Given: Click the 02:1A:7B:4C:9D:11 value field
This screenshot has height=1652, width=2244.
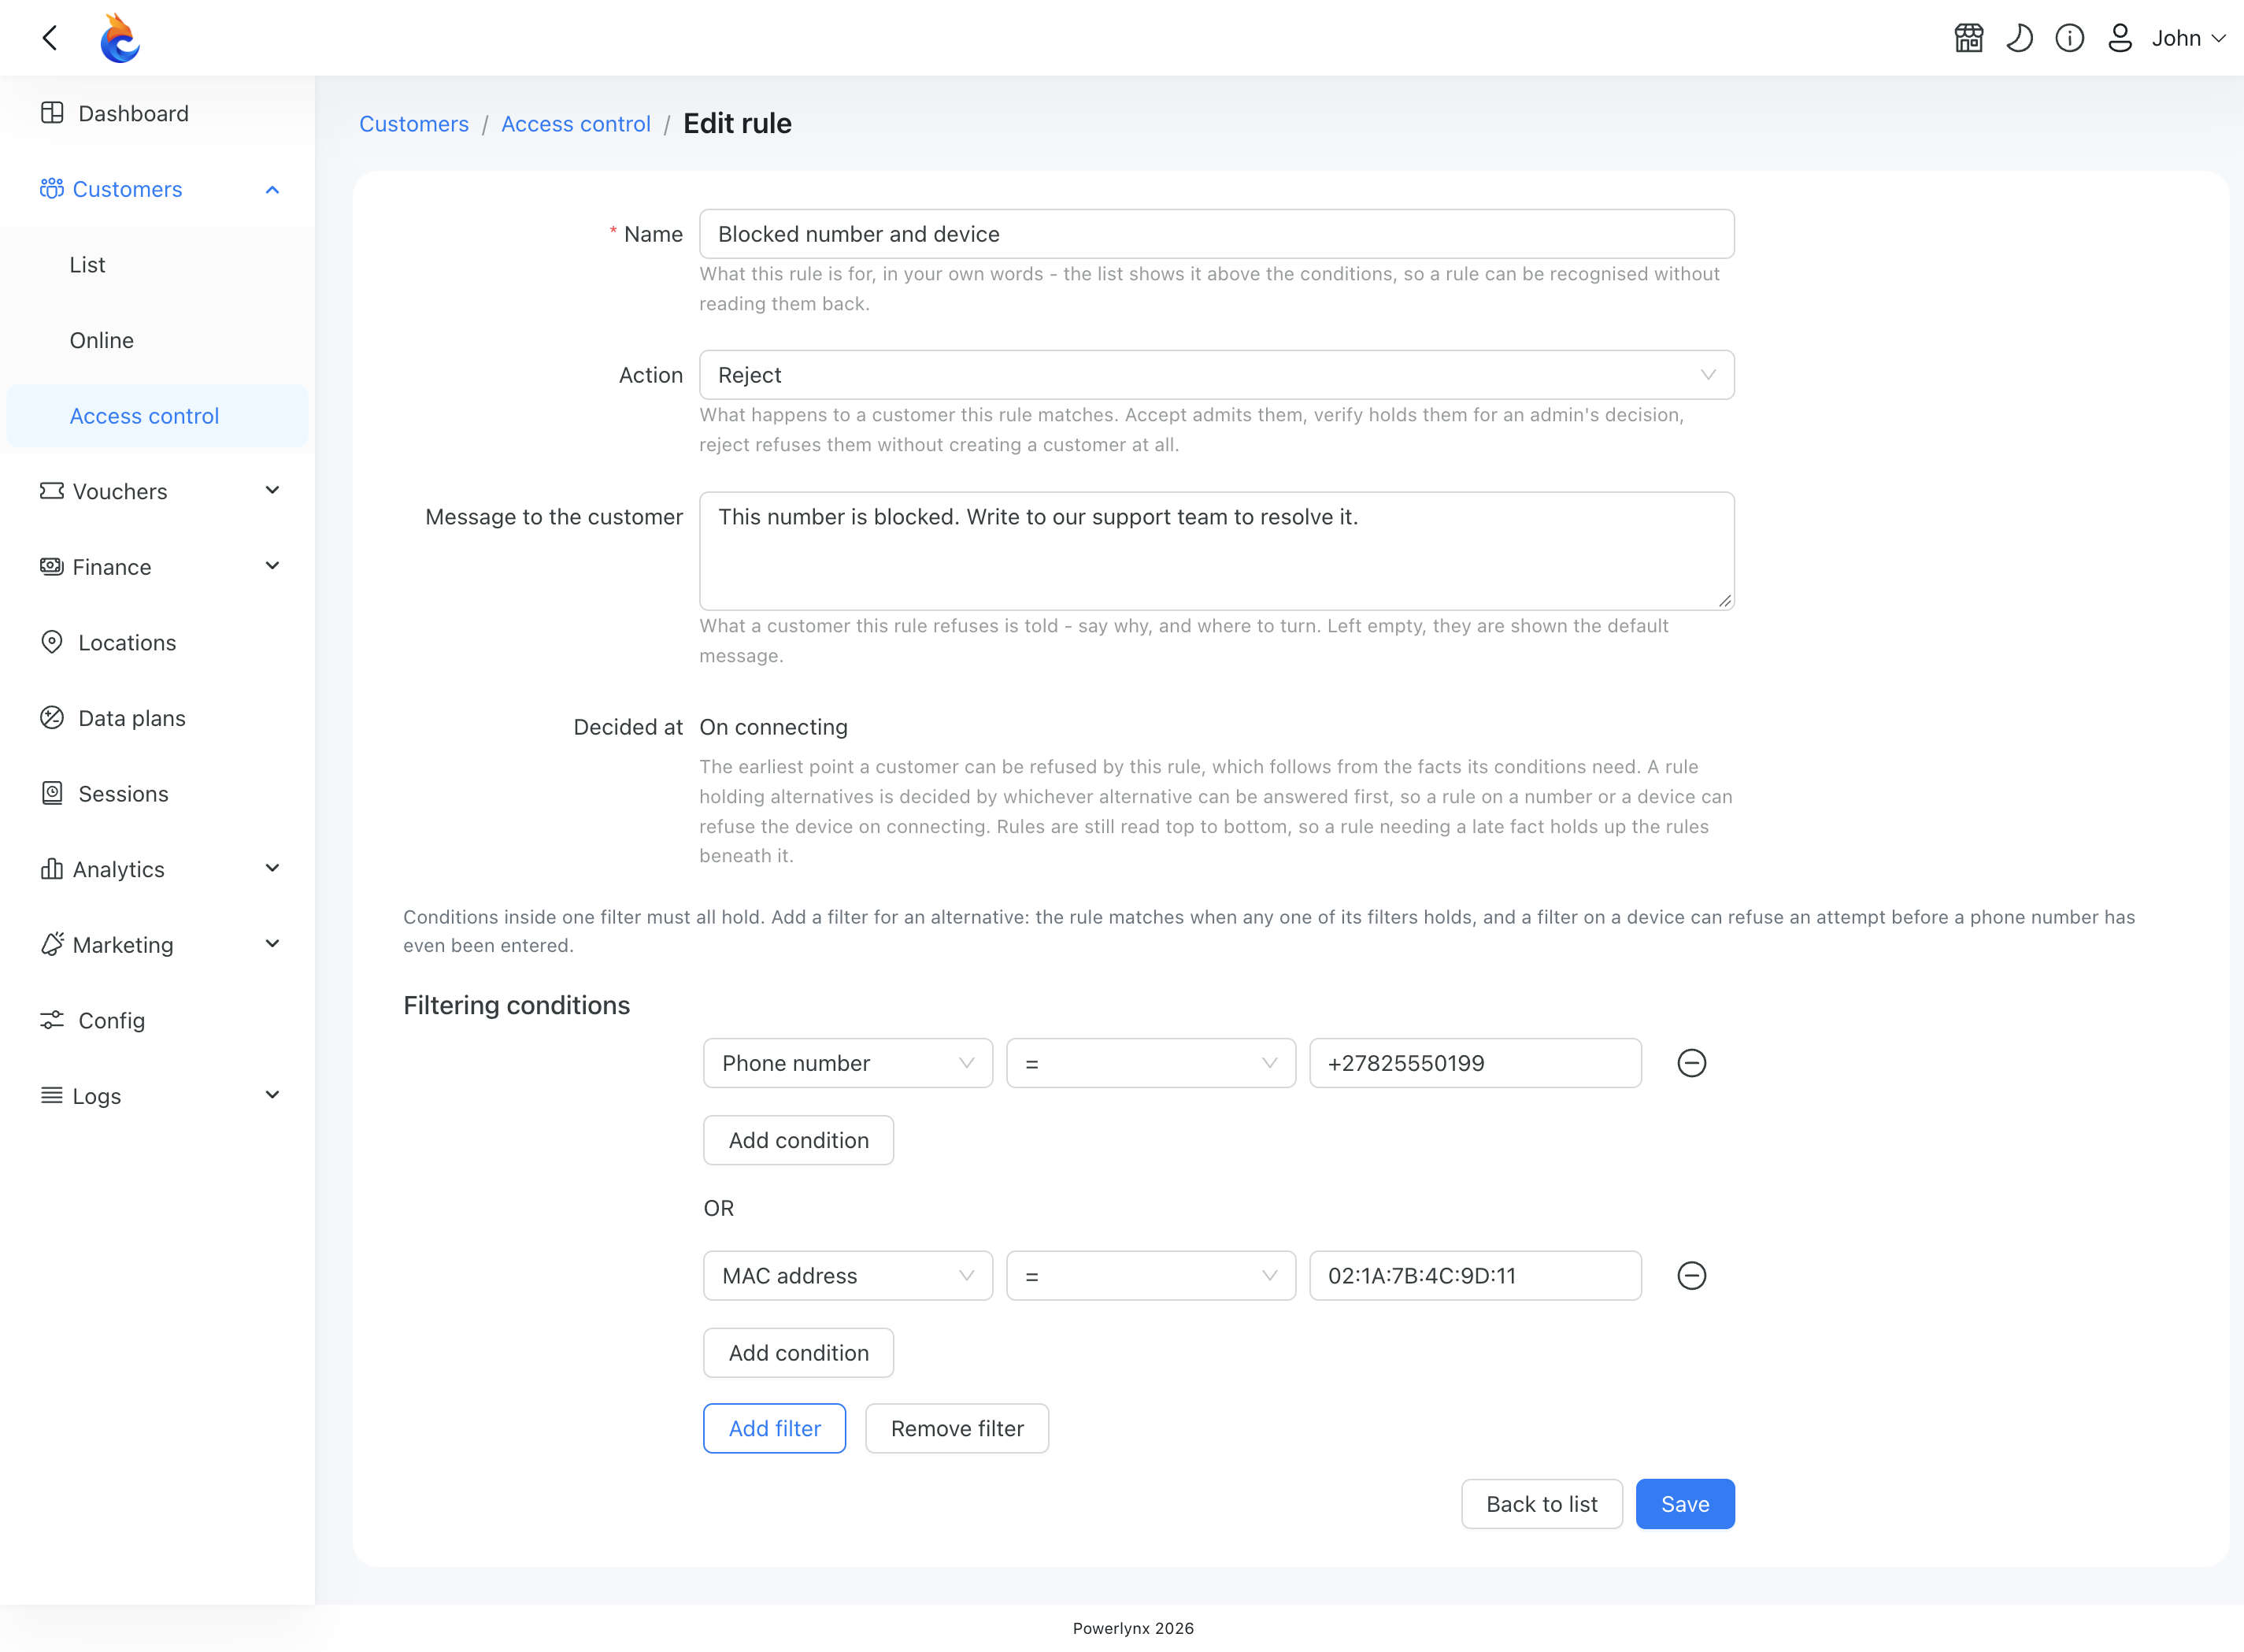Looking at the screenshot, I should (1475, 1276).
